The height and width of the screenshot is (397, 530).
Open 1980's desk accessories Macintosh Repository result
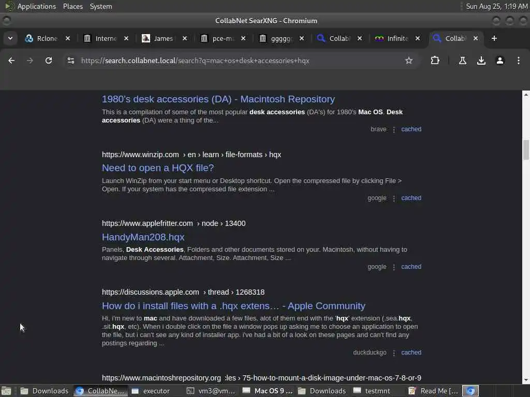[x=218, y=99]
